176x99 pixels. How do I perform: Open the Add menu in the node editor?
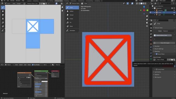tap(25, 65)
